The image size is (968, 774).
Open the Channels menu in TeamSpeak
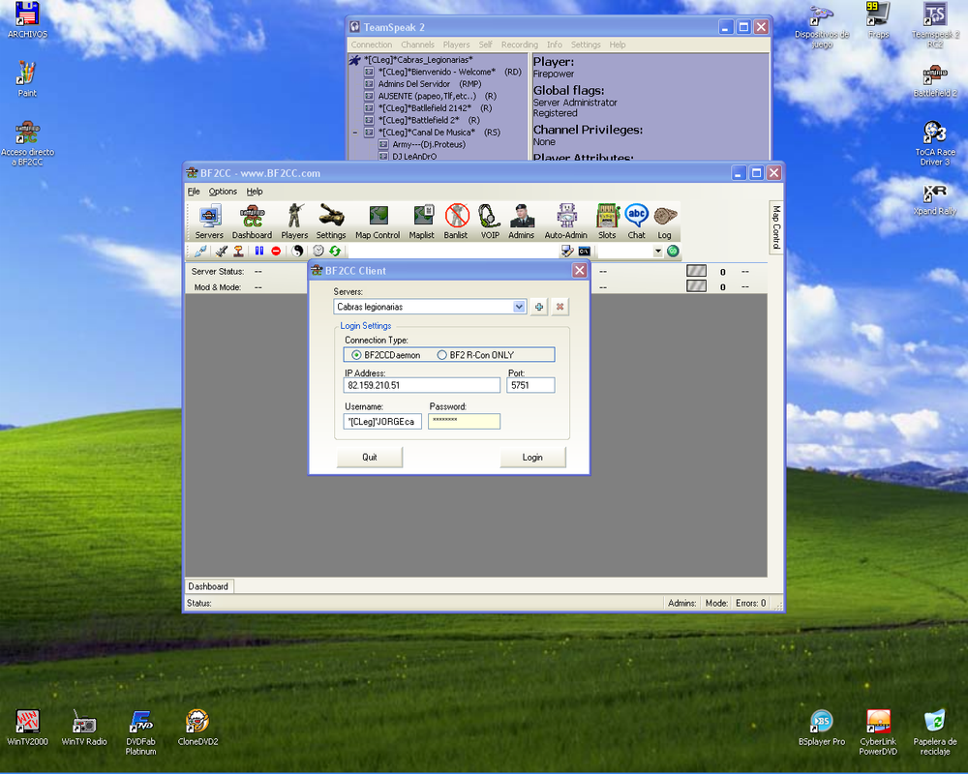click(417, 45)
